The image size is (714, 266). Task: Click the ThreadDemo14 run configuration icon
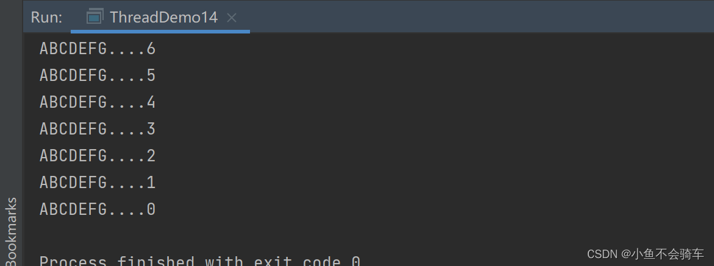click(95, 17)
